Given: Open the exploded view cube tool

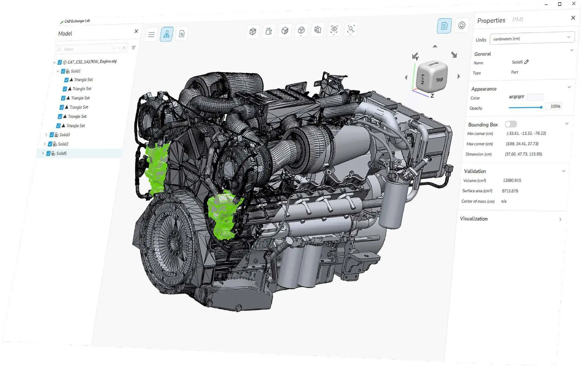Looking at the screenshot, I should (301, 30).
